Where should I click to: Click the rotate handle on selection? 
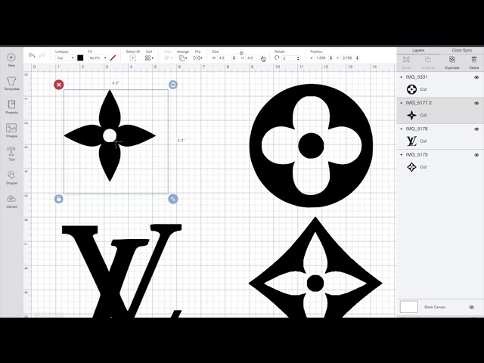(x=173, y=85)
